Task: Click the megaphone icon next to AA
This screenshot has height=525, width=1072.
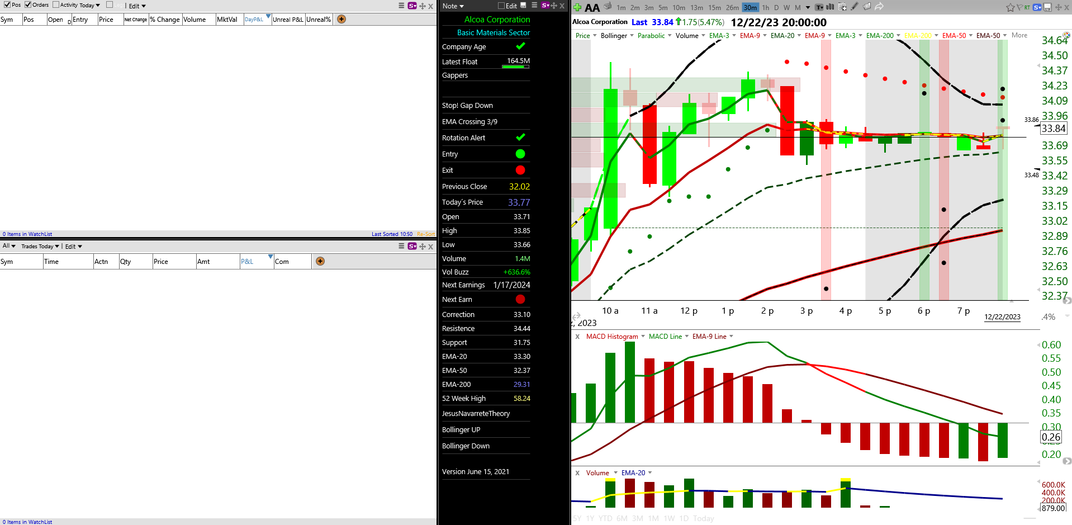Action: [608, 7]
